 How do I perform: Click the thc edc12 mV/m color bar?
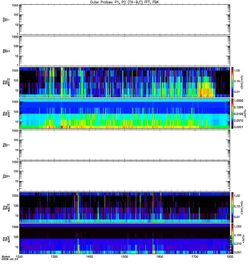tap(232, 207)
